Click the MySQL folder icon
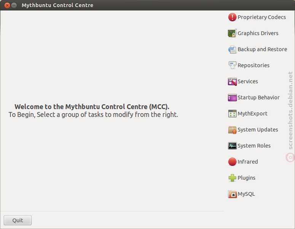The image size is (295, 229). pyautogui.click(x=232, y=194)
